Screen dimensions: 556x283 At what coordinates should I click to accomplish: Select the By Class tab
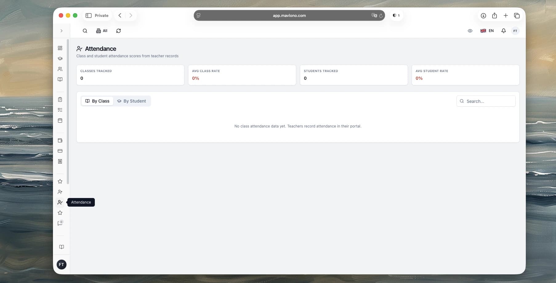(x=97, y=101)
